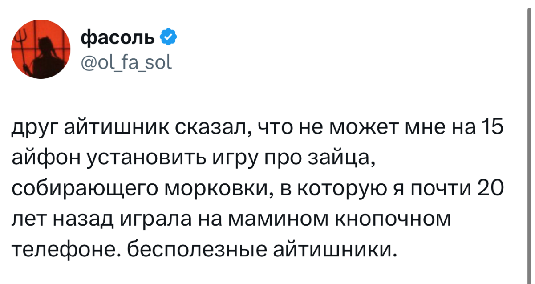Open the фасоль display name profile link
The width and height of the screenshot is (535, 284).
pyautogui.click(x=117, y=39)
